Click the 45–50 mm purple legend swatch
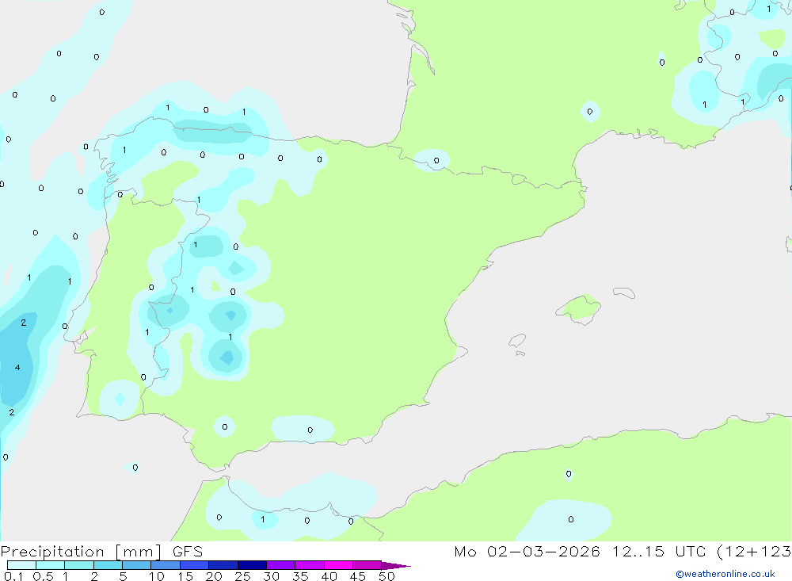Viewport: 792px width, 581px height. tap(367, 565)
